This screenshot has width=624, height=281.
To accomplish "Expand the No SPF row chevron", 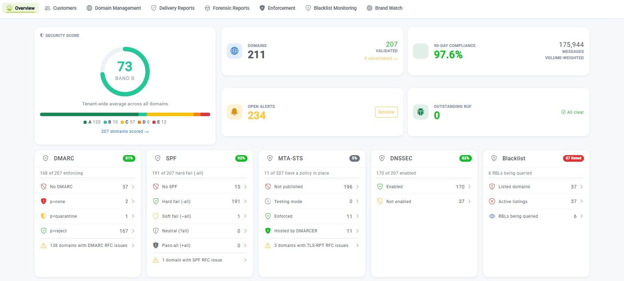I will click(245, 187).
